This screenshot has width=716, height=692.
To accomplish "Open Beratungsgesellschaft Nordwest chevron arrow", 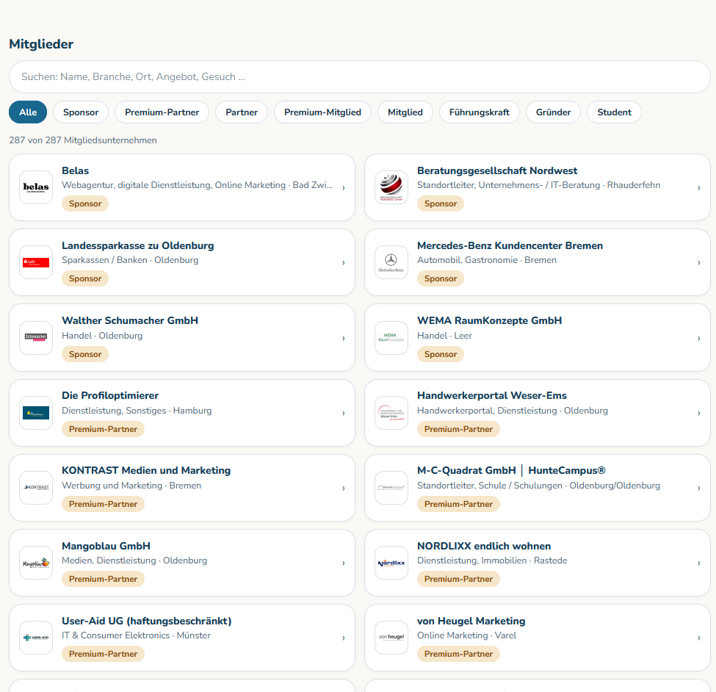I will click(x=698, y=188).
